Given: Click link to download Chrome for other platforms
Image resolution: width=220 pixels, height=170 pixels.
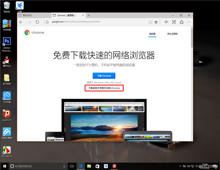Looking at the screenshot, I should (104, 88).
